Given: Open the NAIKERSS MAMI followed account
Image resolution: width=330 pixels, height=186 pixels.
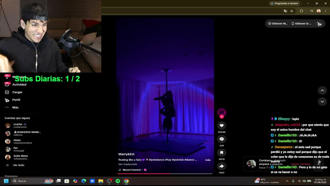Looking at the screenshot, I should click(23, 133).
